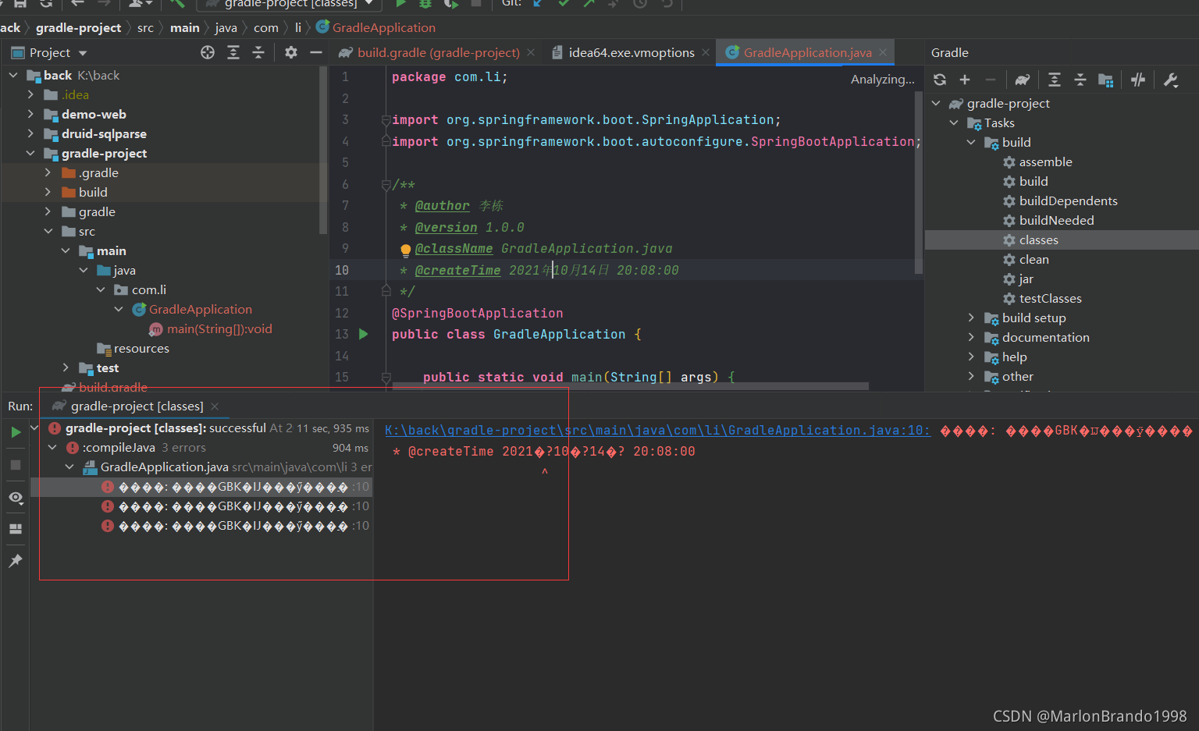The width and height of the screenshot is (1199, 731).
Task: Close the idea64.exe.vmoptions tab
Action: 706,52
